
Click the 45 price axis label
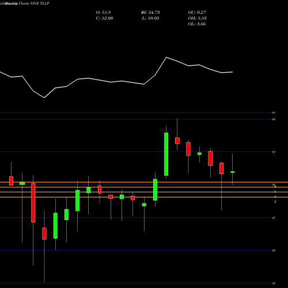[274, 218]
